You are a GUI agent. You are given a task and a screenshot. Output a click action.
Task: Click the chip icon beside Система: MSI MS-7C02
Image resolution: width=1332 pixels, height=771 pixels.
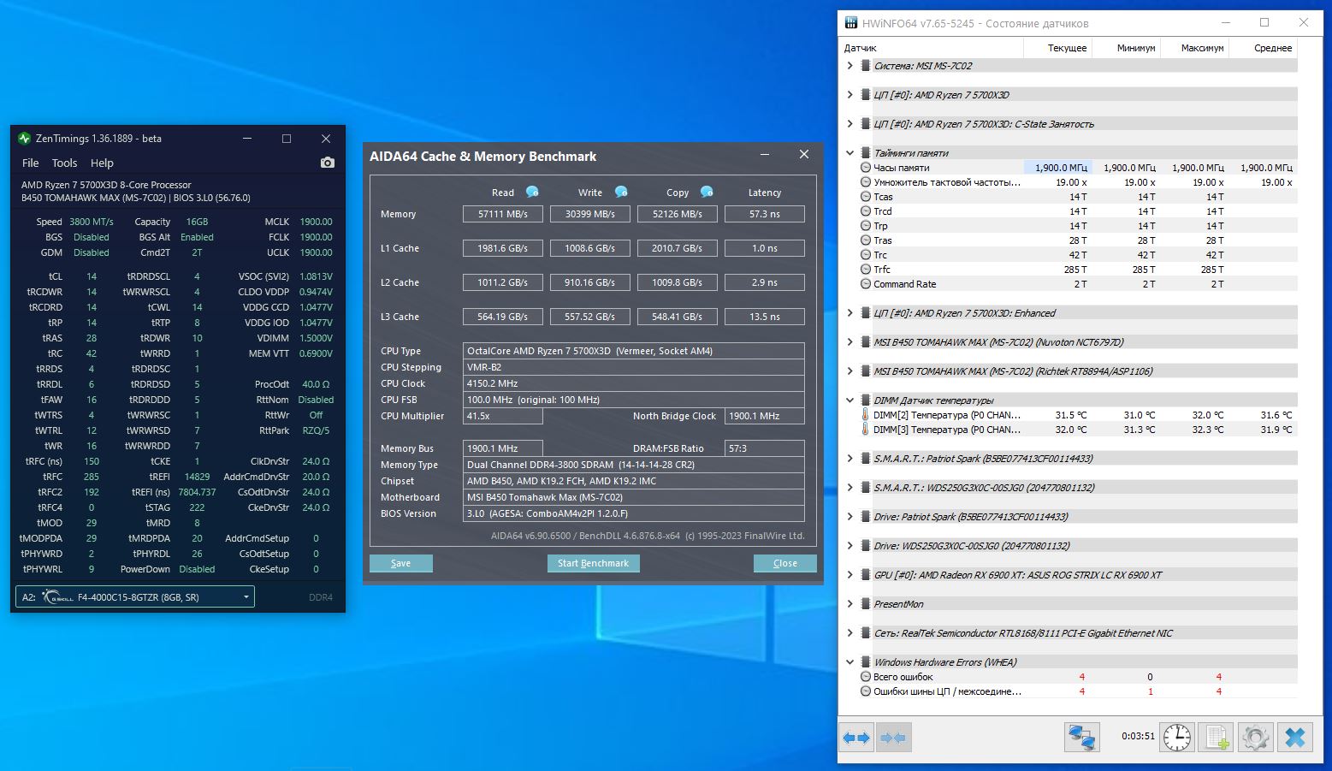coord(866,66)
